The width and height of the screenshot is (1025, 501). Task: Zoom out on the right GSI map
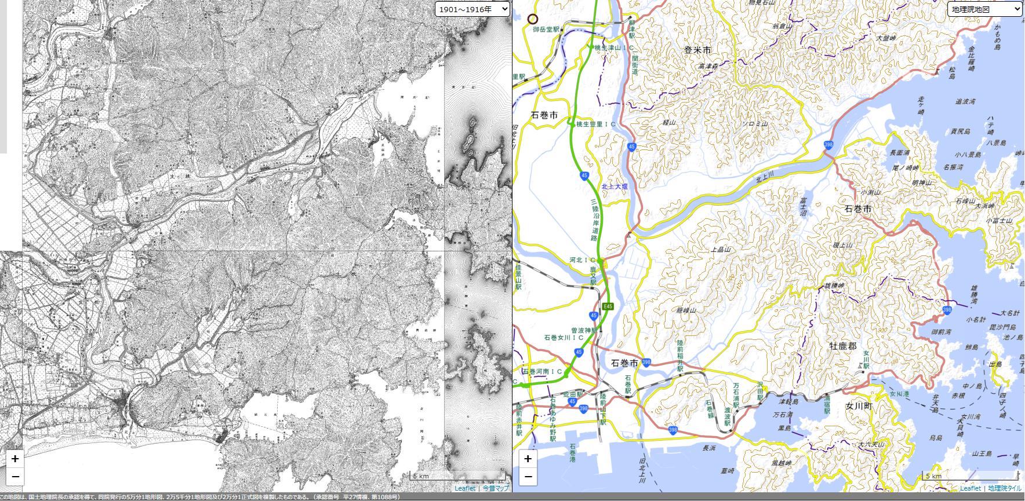click(x=528, y=476)
